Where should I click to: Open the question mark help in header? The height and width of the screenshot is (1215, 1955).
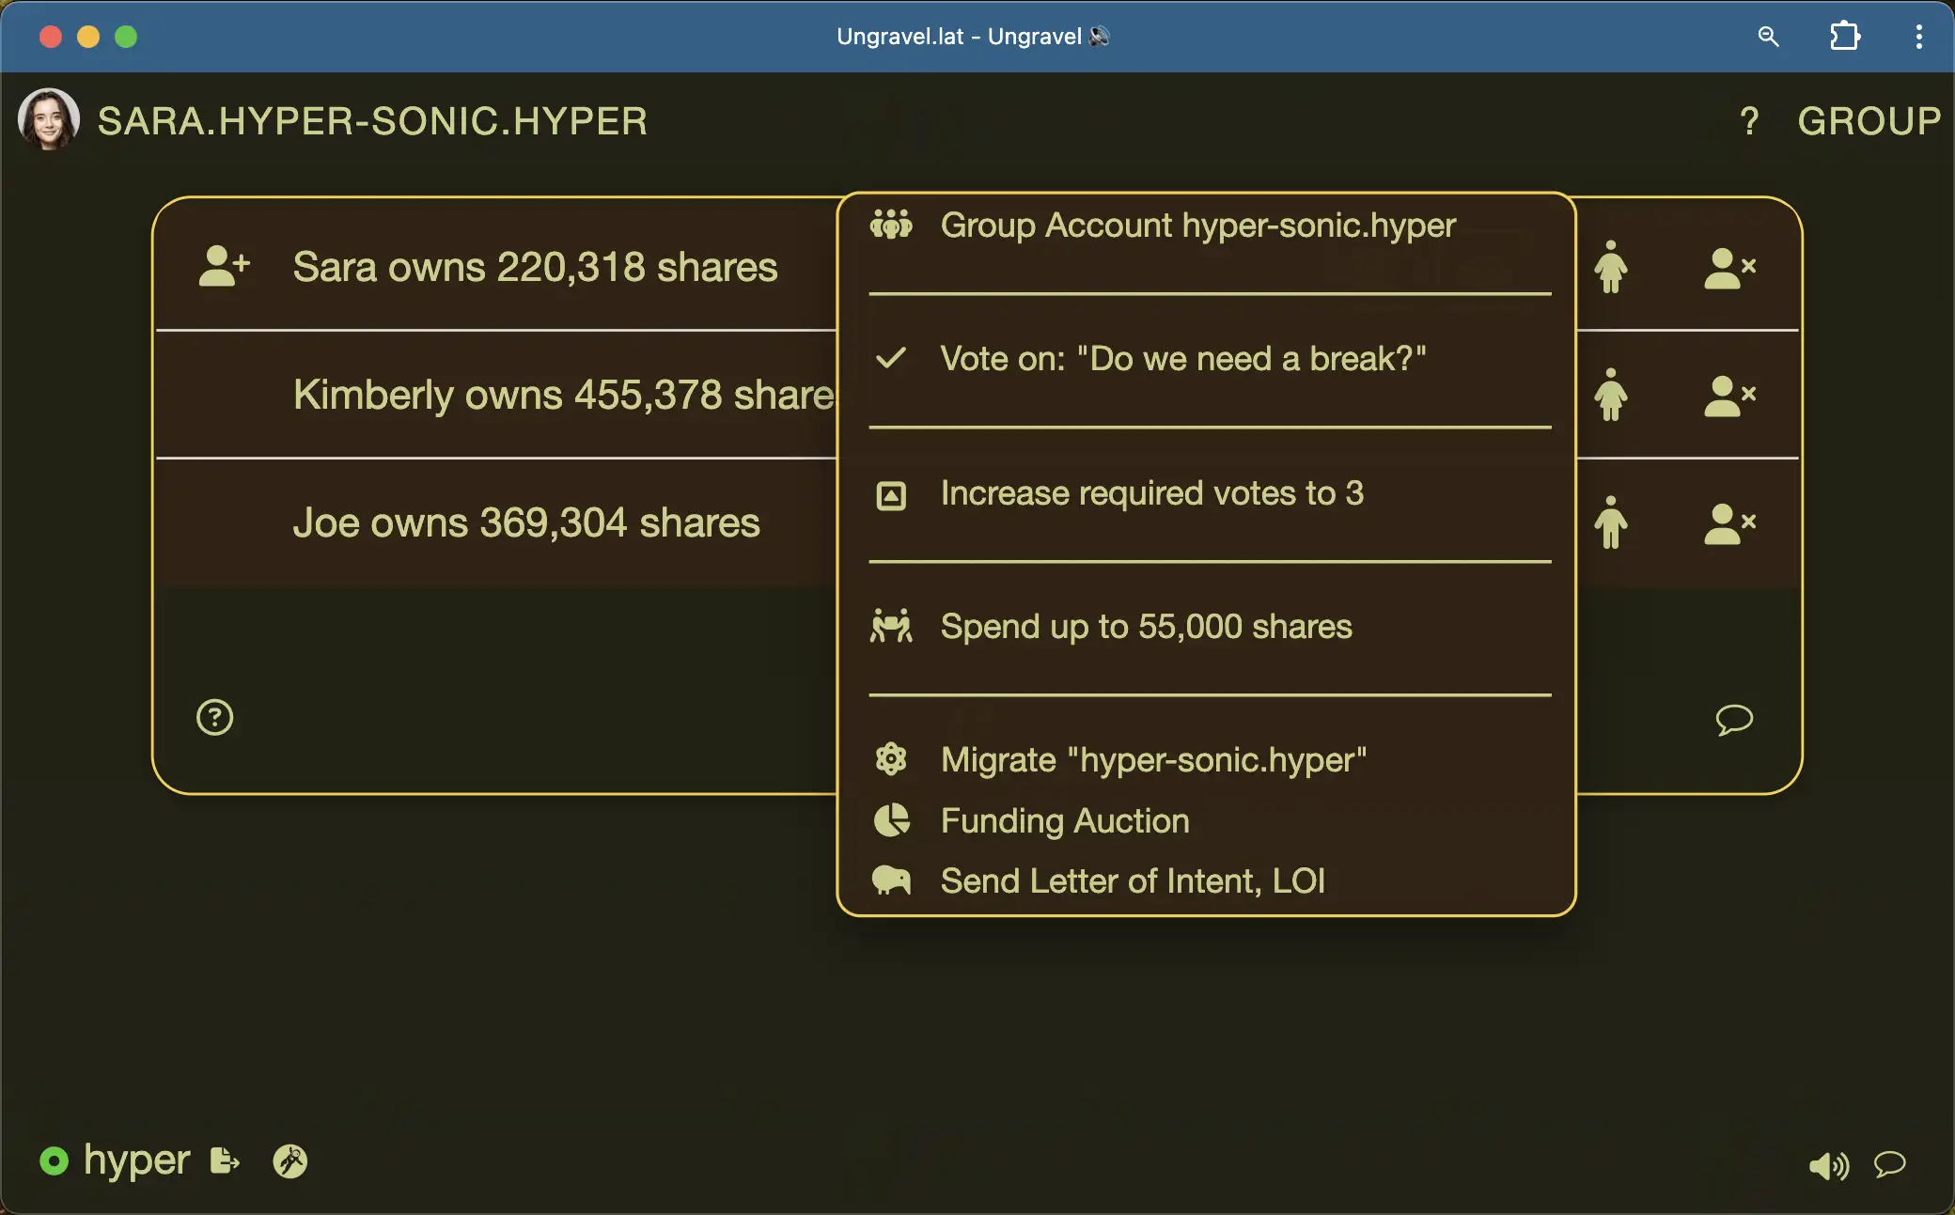click(1748, 121)
